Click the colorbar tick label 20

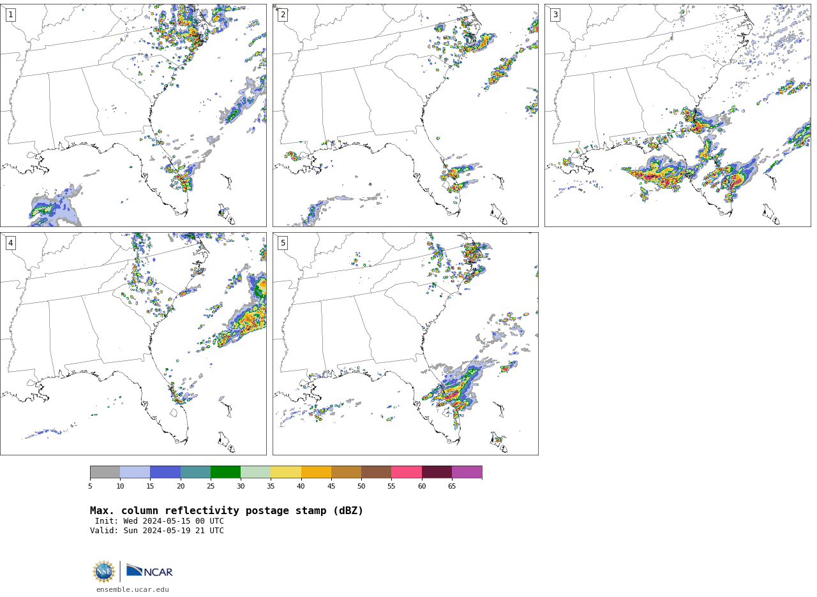point(181,487)
